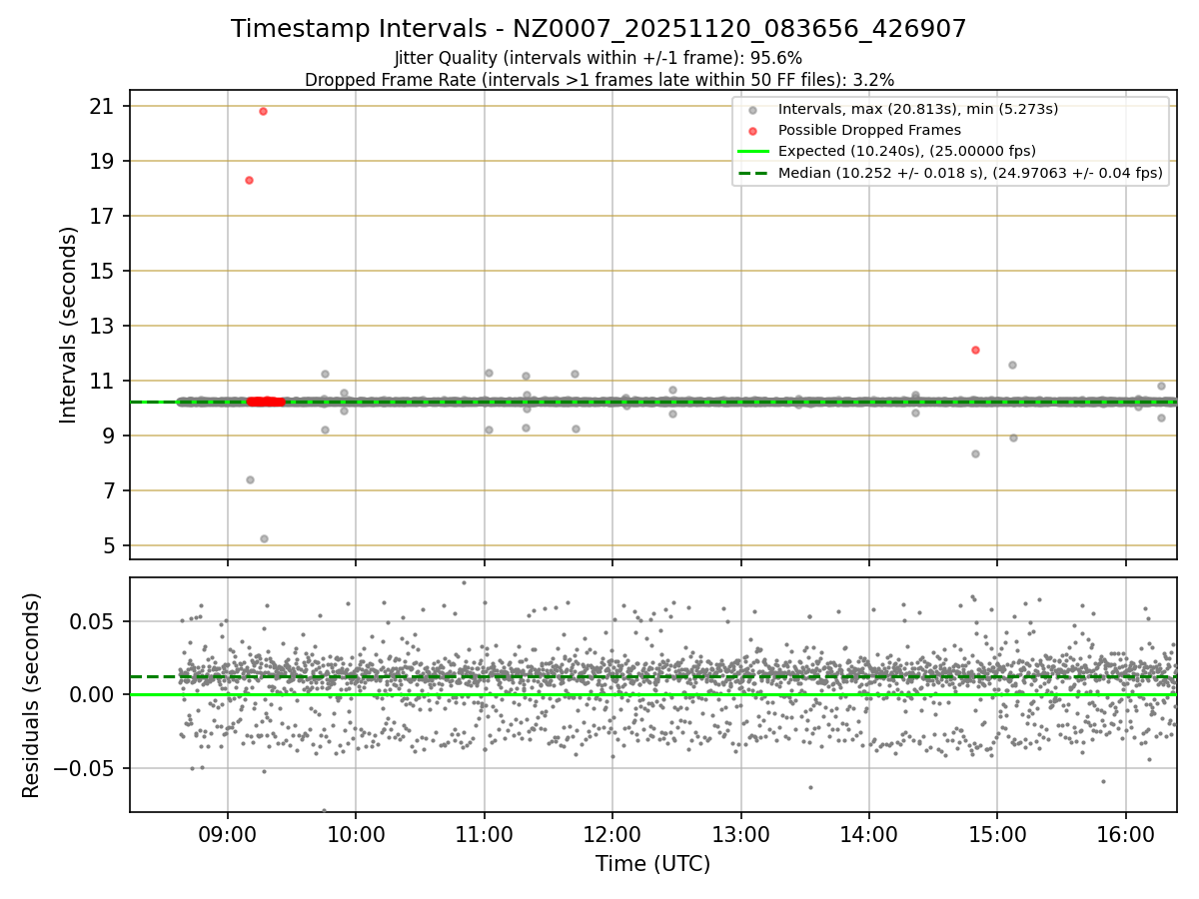Image resolution: width=1199 pixels, height=899 pixels.
Task: Click the red dropped-frame point near 18 seconds
Action: click(x=249, y=180)
